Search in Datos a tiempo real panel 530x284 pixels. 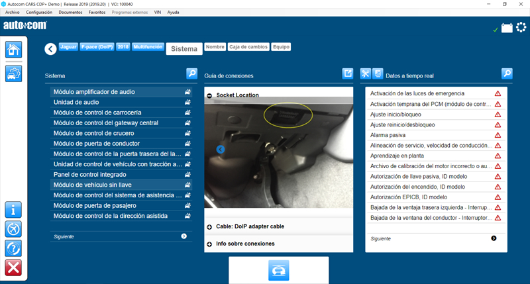pos(507,73)
